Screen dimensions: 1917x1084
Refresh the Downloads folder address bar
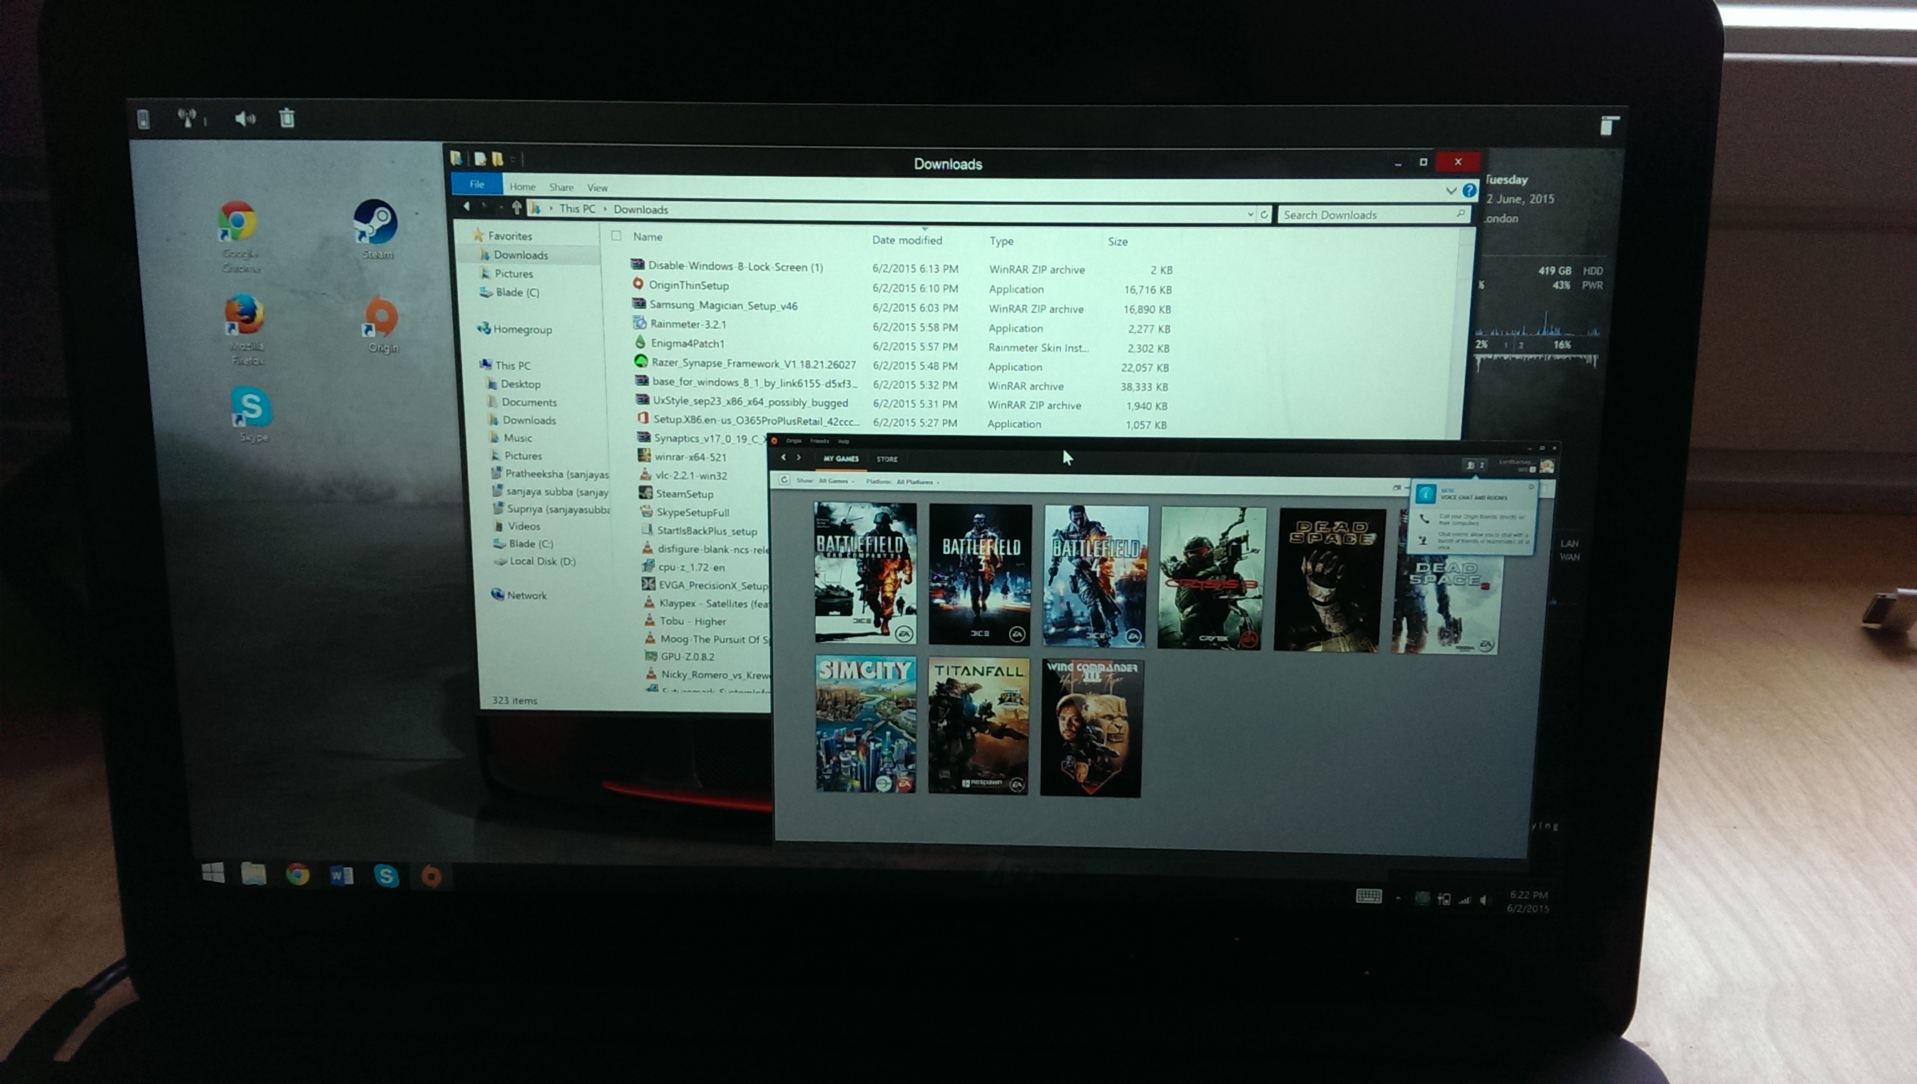1263,215
